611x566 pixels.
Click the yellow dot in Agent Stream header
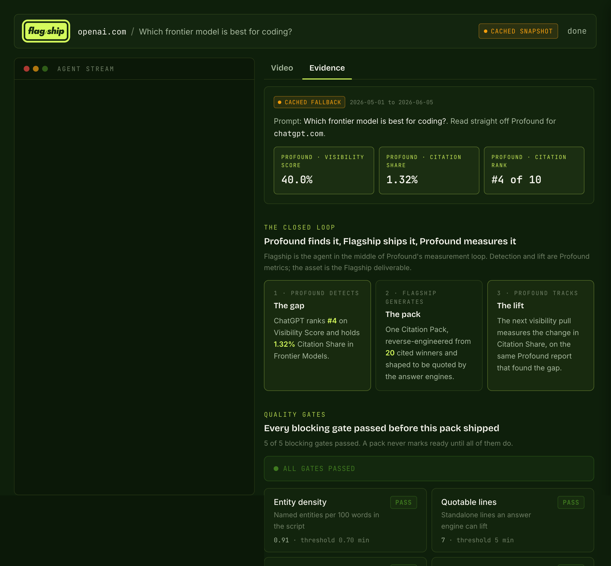click(36, 69)
